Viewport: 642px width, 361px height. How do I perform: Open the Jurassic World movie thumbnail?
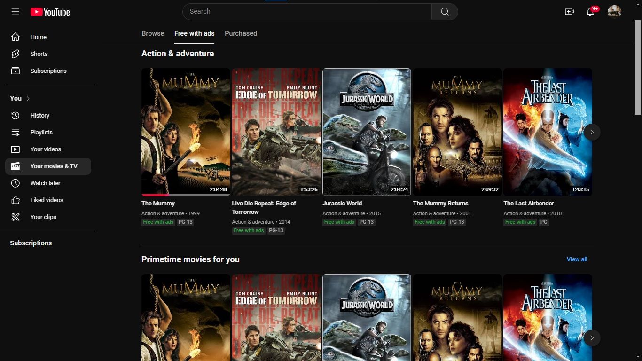pos(367,132)
